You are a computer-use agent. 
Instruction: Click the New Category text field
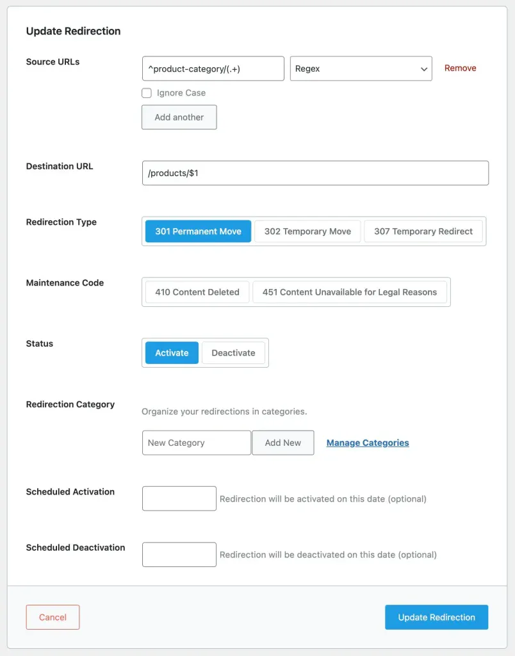(x=196, y=443)
